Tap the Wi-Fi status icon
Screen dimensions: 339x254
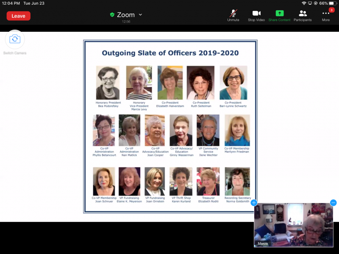tap(304, 3)
